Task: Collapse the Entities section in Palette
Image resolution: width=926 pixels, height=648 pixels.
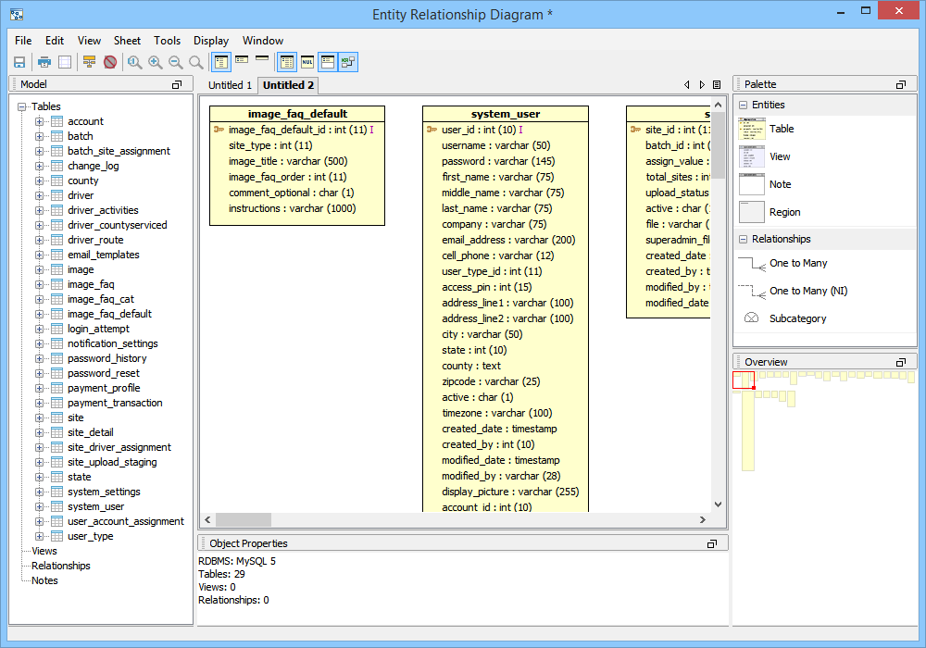Action: 744,105
